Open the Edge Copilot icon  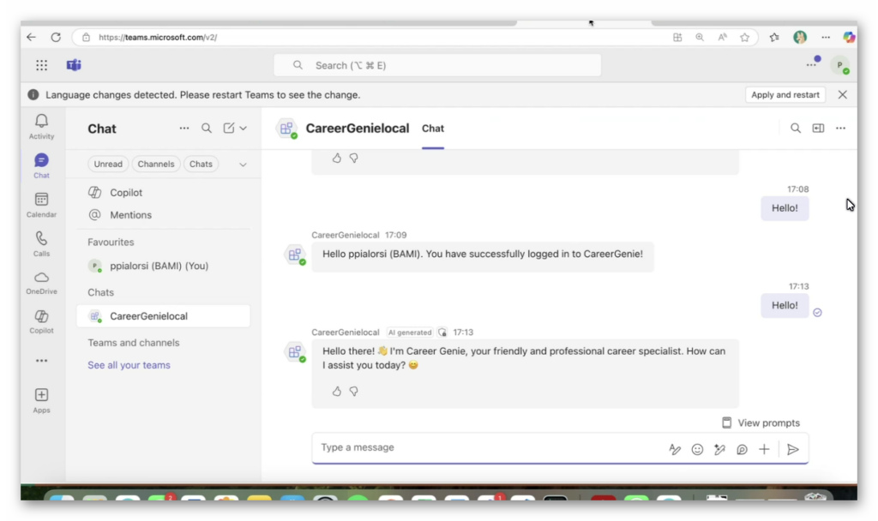pyautogui.click(x=849, y=37)
